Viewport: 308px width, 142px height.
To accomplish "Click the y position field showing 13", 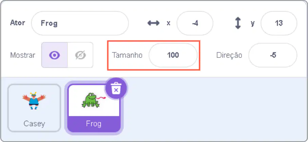I will coord(279,23).
